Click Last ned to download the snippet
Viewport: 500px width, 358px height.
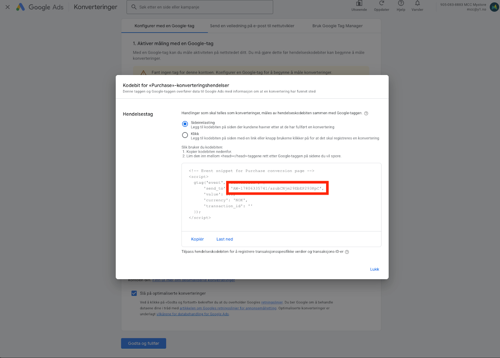point(225,239)
